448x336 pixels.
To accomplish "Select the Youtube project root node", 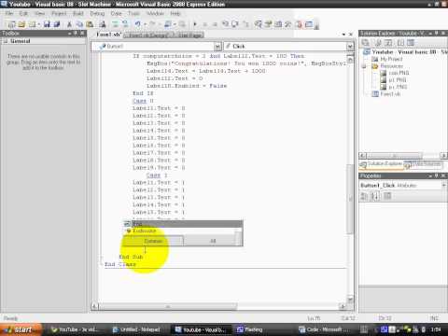I will [x=404, y=52].
